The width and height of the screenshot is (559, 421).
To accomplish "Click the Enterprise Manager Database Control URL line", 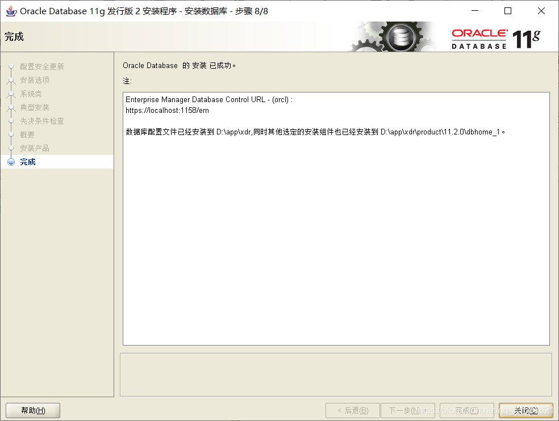I will tap(209, 100).
